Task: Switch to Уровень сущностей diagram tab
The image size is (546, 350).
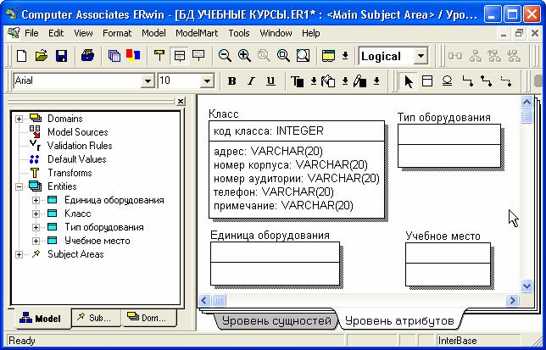Action: click(276, 320)
